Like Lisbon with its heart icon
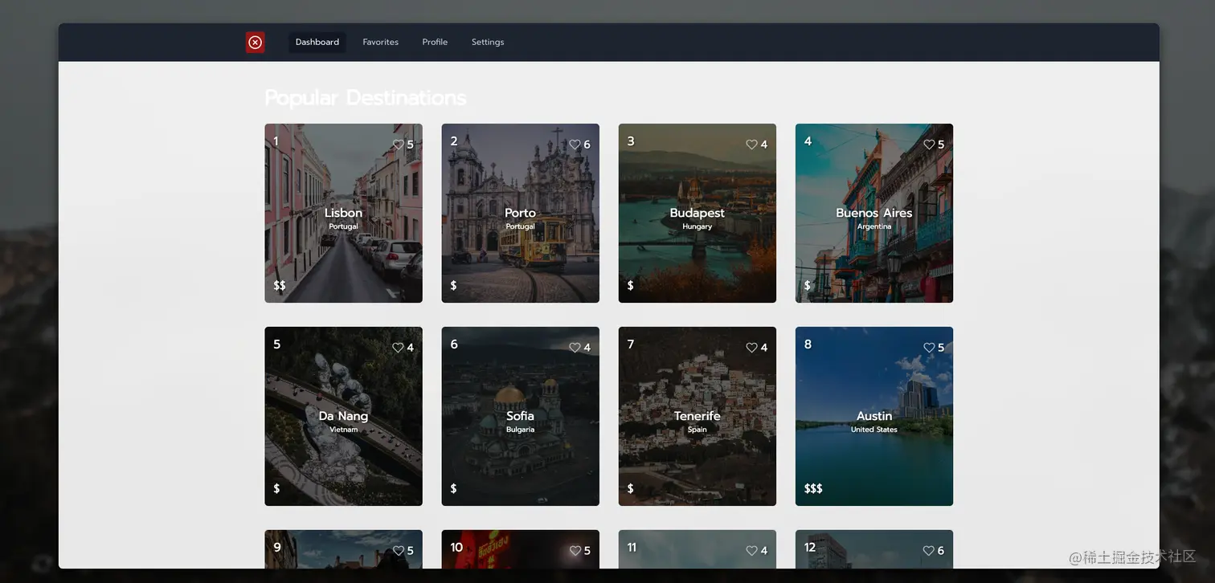 tap(398, 145)
